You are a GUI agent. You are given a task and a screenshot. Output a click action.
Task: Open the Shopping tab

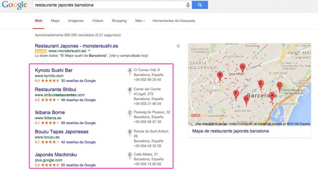tap(119, 21)
